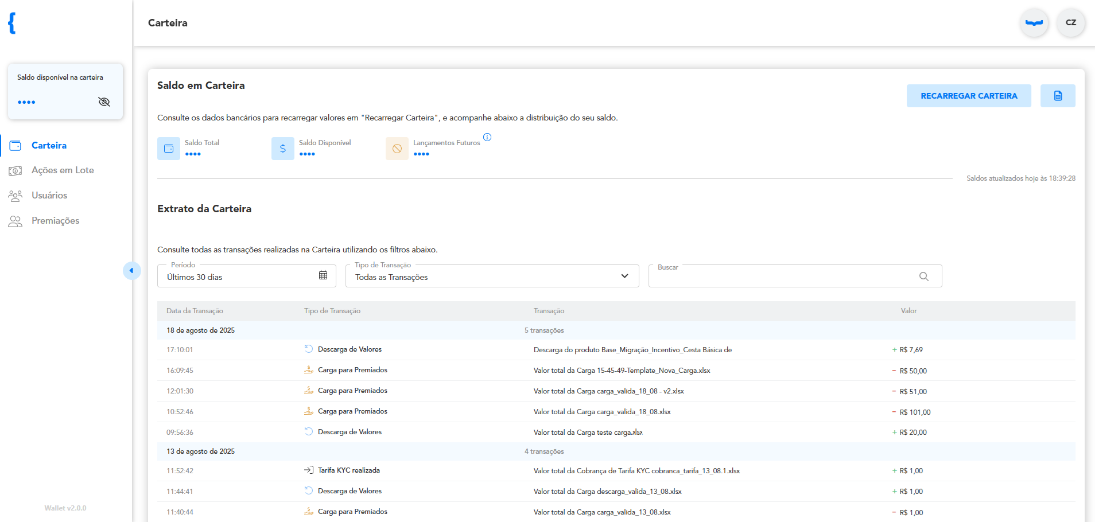Click the search magnifier icon
Viewport: 1095px width, 522px height.
[924, 276]
